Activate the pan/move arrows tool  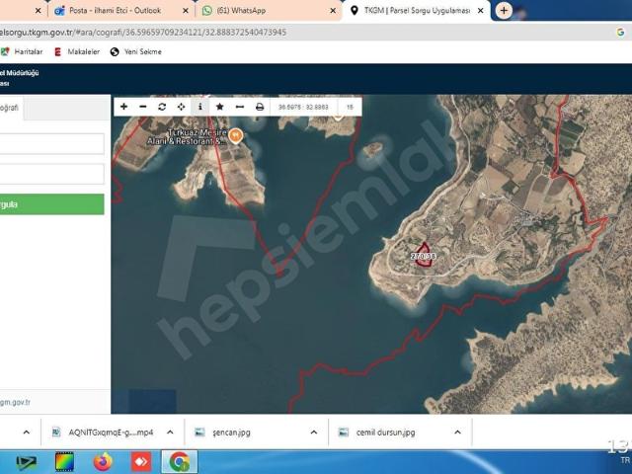(181, 107)
